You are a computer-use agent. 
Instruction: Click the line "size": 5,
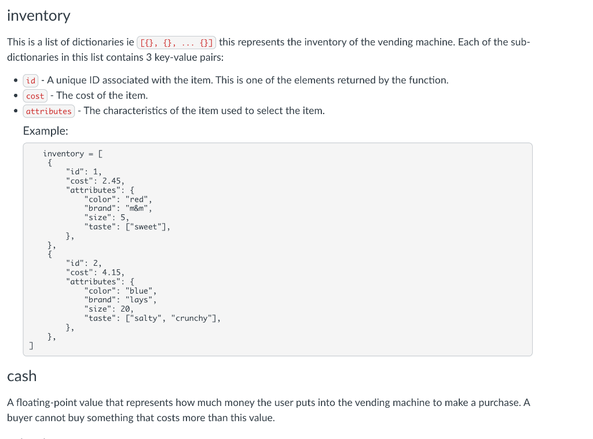pyautogui.click(x=107, y=217)
